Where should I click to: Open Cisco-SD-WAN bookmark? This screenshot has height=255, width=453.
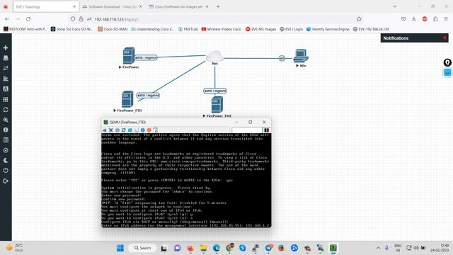click(x=113, y=29)
